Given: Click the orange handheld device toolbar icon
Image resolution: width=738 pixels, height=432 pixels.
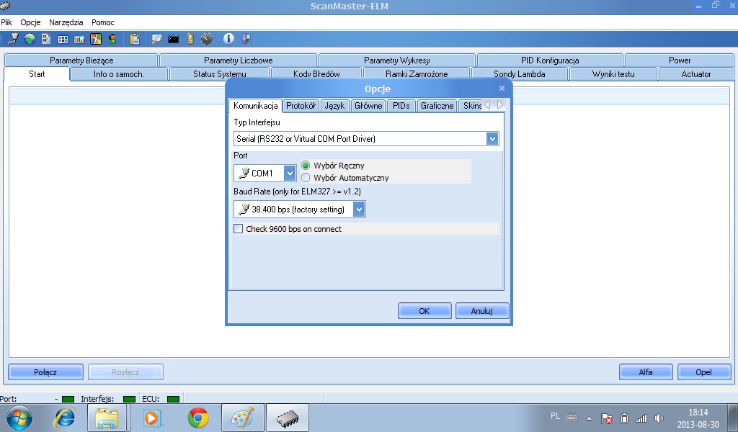Looking at the screenshot, I should pos(190,39).
